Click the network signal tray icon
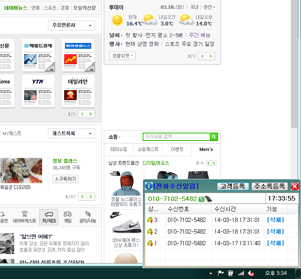The height and width of the screenshot is (279, 301). [x=241, y=273]
